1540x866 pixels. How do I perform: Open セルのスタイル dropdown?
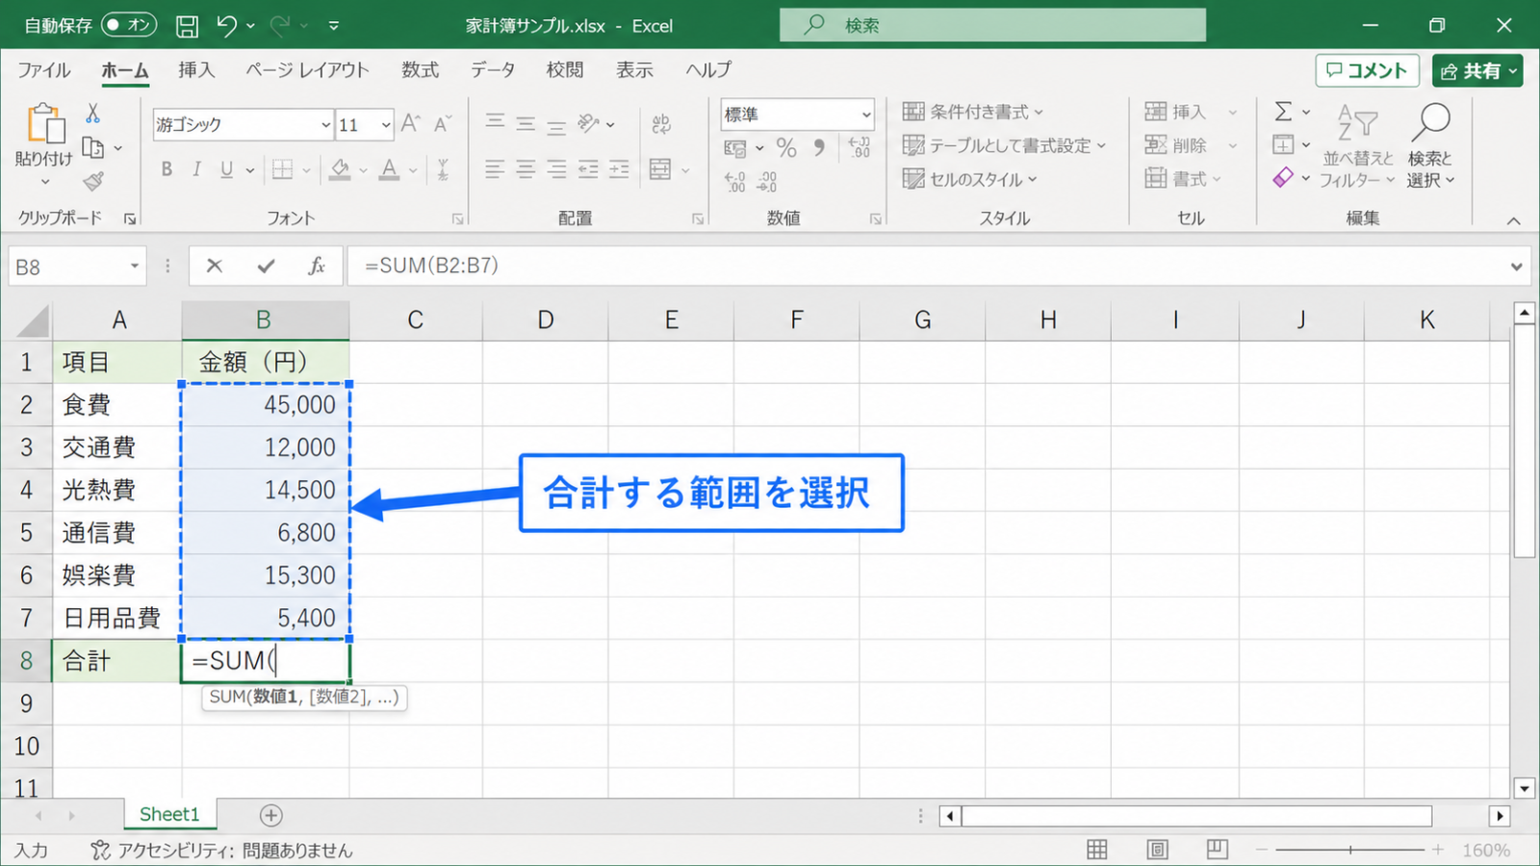[x=969, y=179]
